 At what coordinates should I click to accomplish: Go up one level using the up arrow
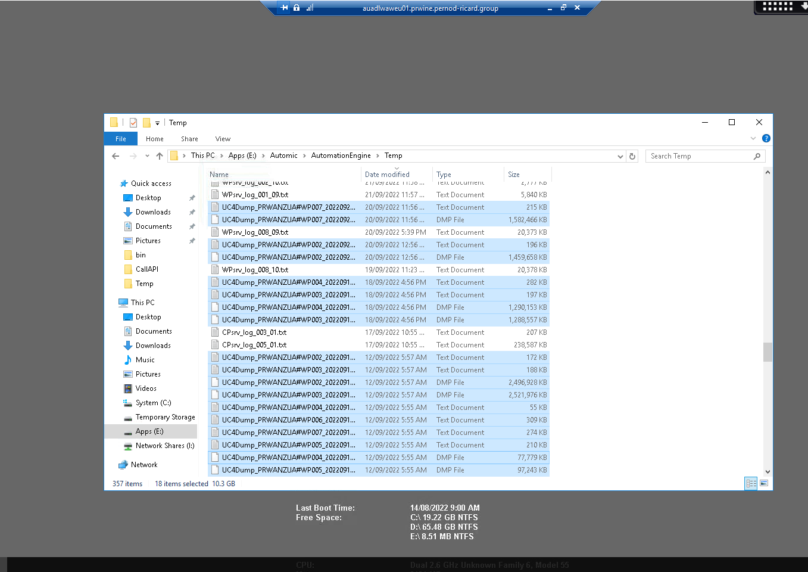(x=159, y=156)
